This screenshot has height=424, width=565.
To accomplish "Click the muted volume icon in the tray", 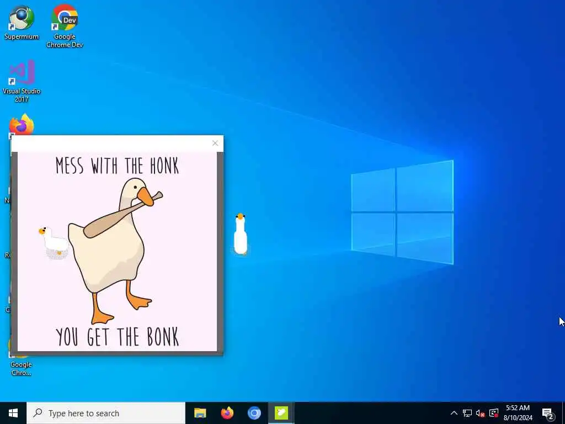I will (480, 413).
